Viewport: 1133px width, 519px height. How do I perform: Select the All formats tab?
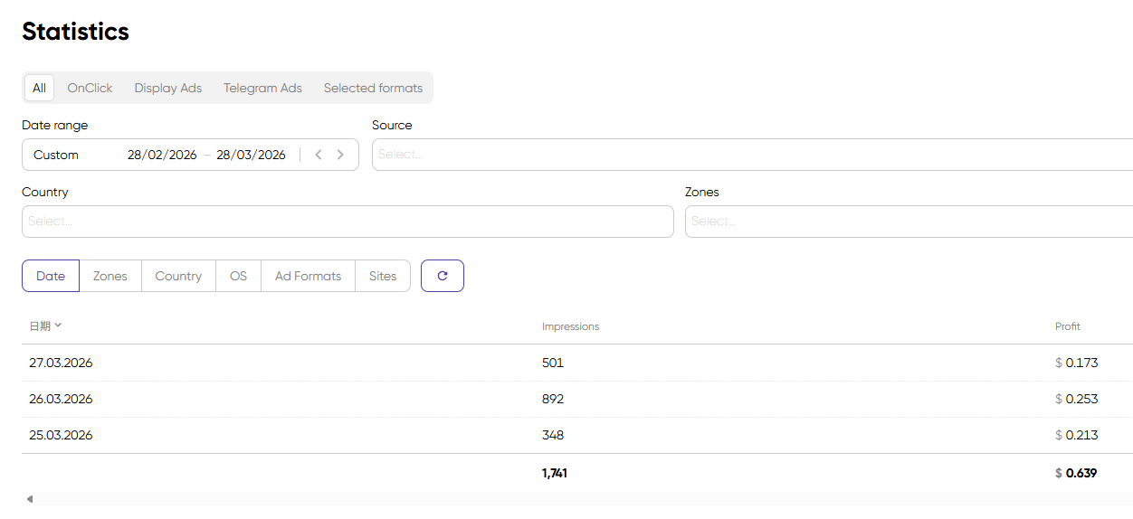(39, 88)
